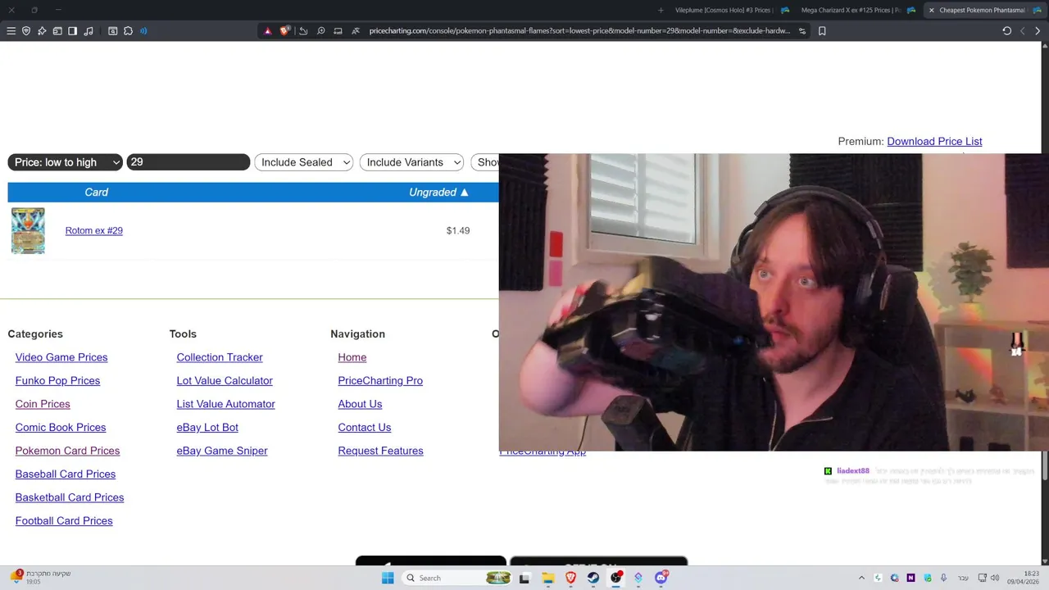Open the Baseball Card Prices link

click(66, 474)
